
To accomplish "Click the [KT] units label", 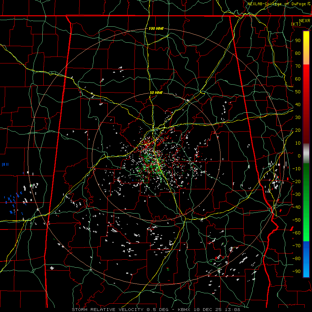I will click(296, 24).
